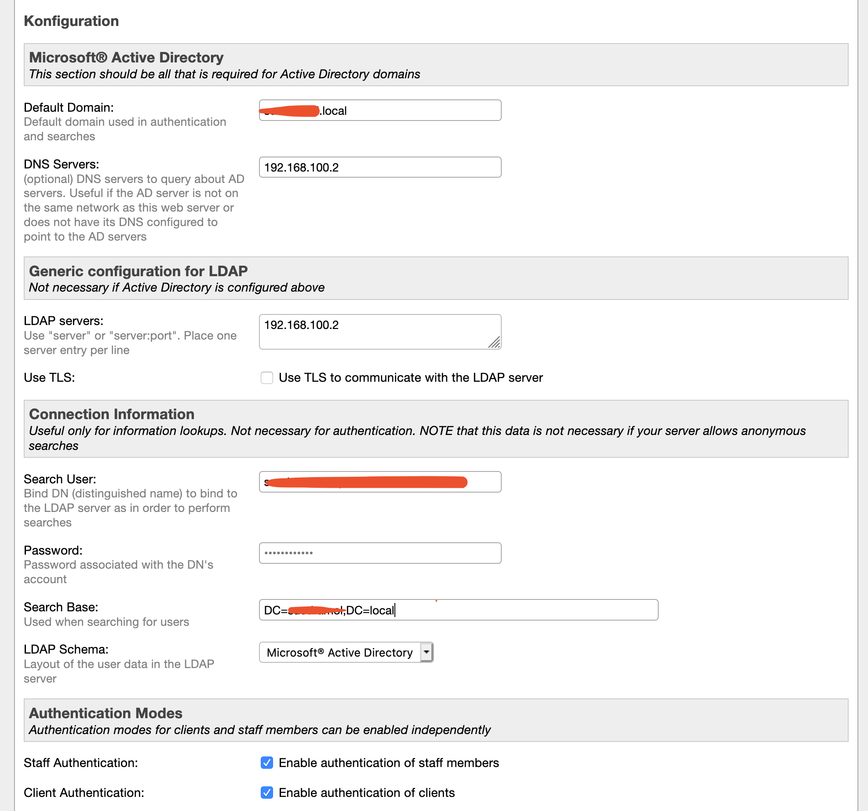This screenshot has height=811, width=868.
Task: Disable the Client Authentication checkbox
Action: [x=267, y=793]
